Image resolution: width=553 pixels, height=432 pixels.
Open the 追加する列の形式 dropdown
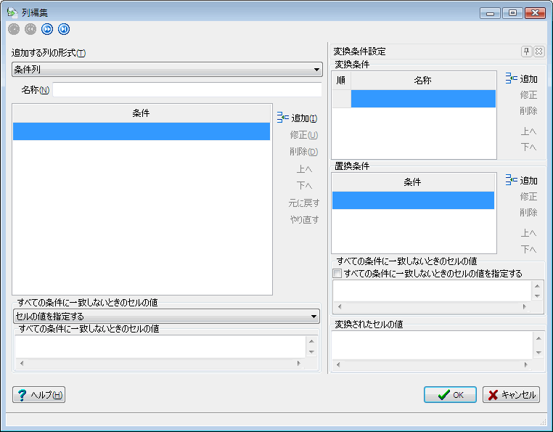pyautogui.click(x=167, y=70)
